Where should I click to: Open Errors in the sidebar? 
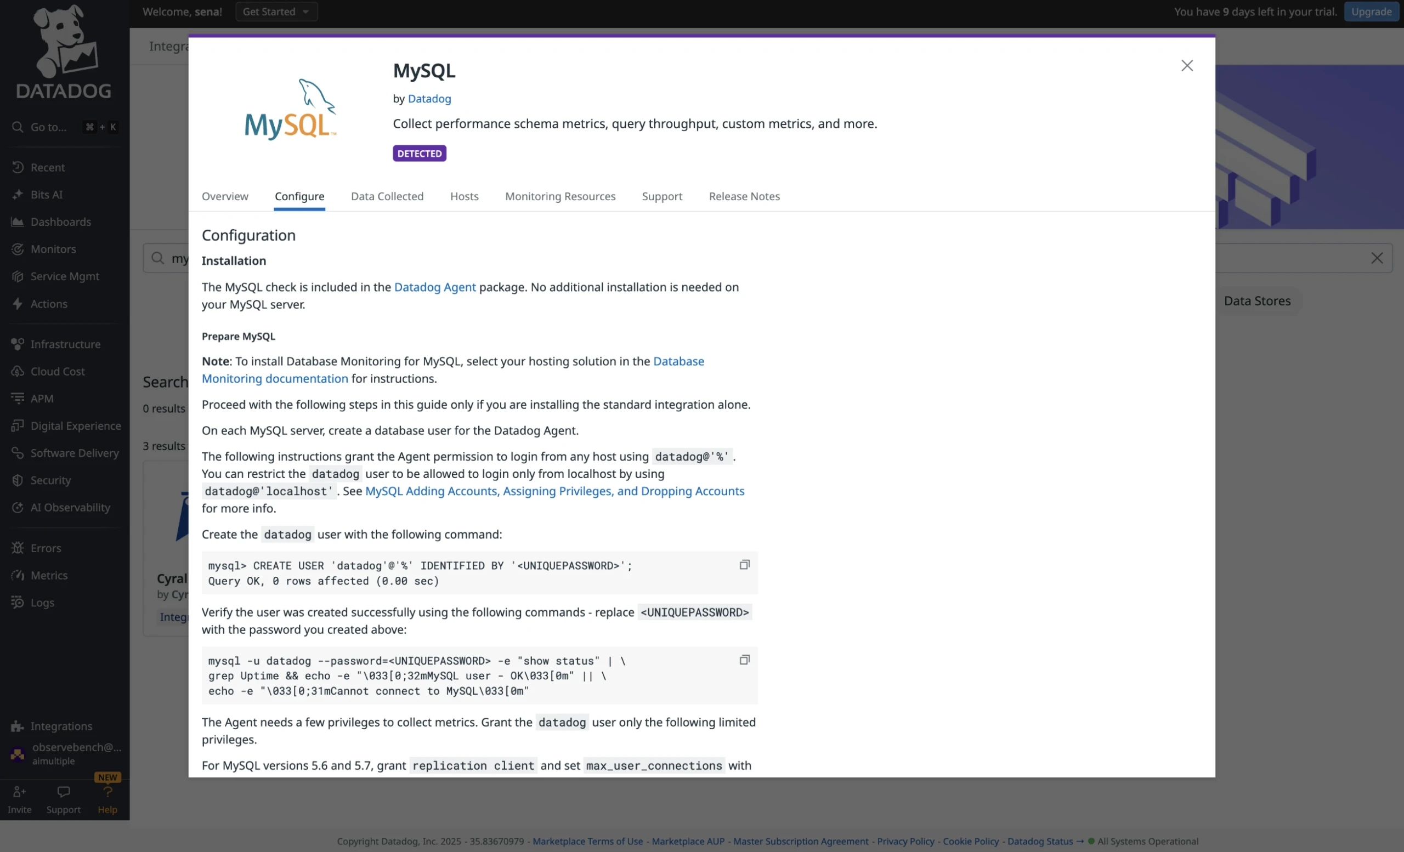click(x=46, y=548)
